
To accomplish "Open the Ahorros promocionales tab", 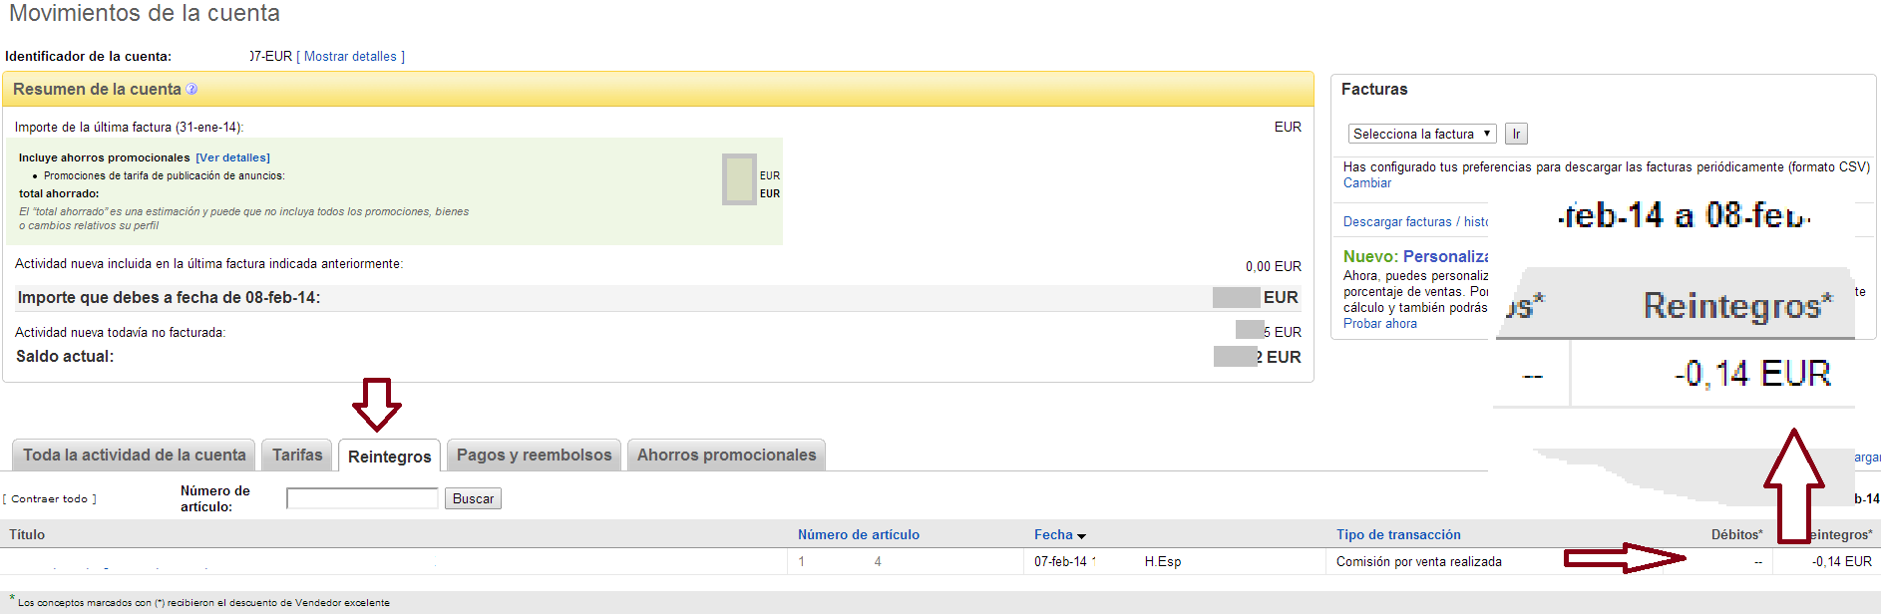I will (726, 456).
